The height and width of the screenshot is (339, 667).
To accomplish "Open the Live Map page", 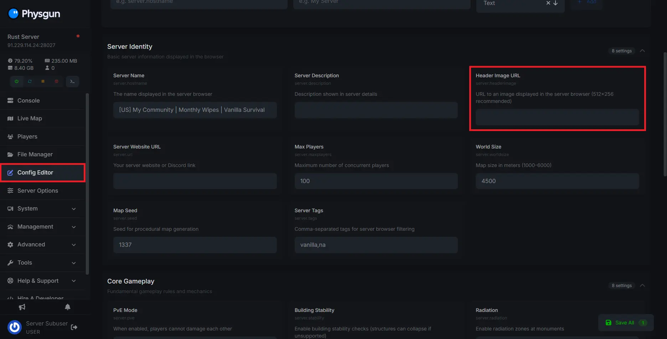I will pyautogui.click(x=30, y=119).
